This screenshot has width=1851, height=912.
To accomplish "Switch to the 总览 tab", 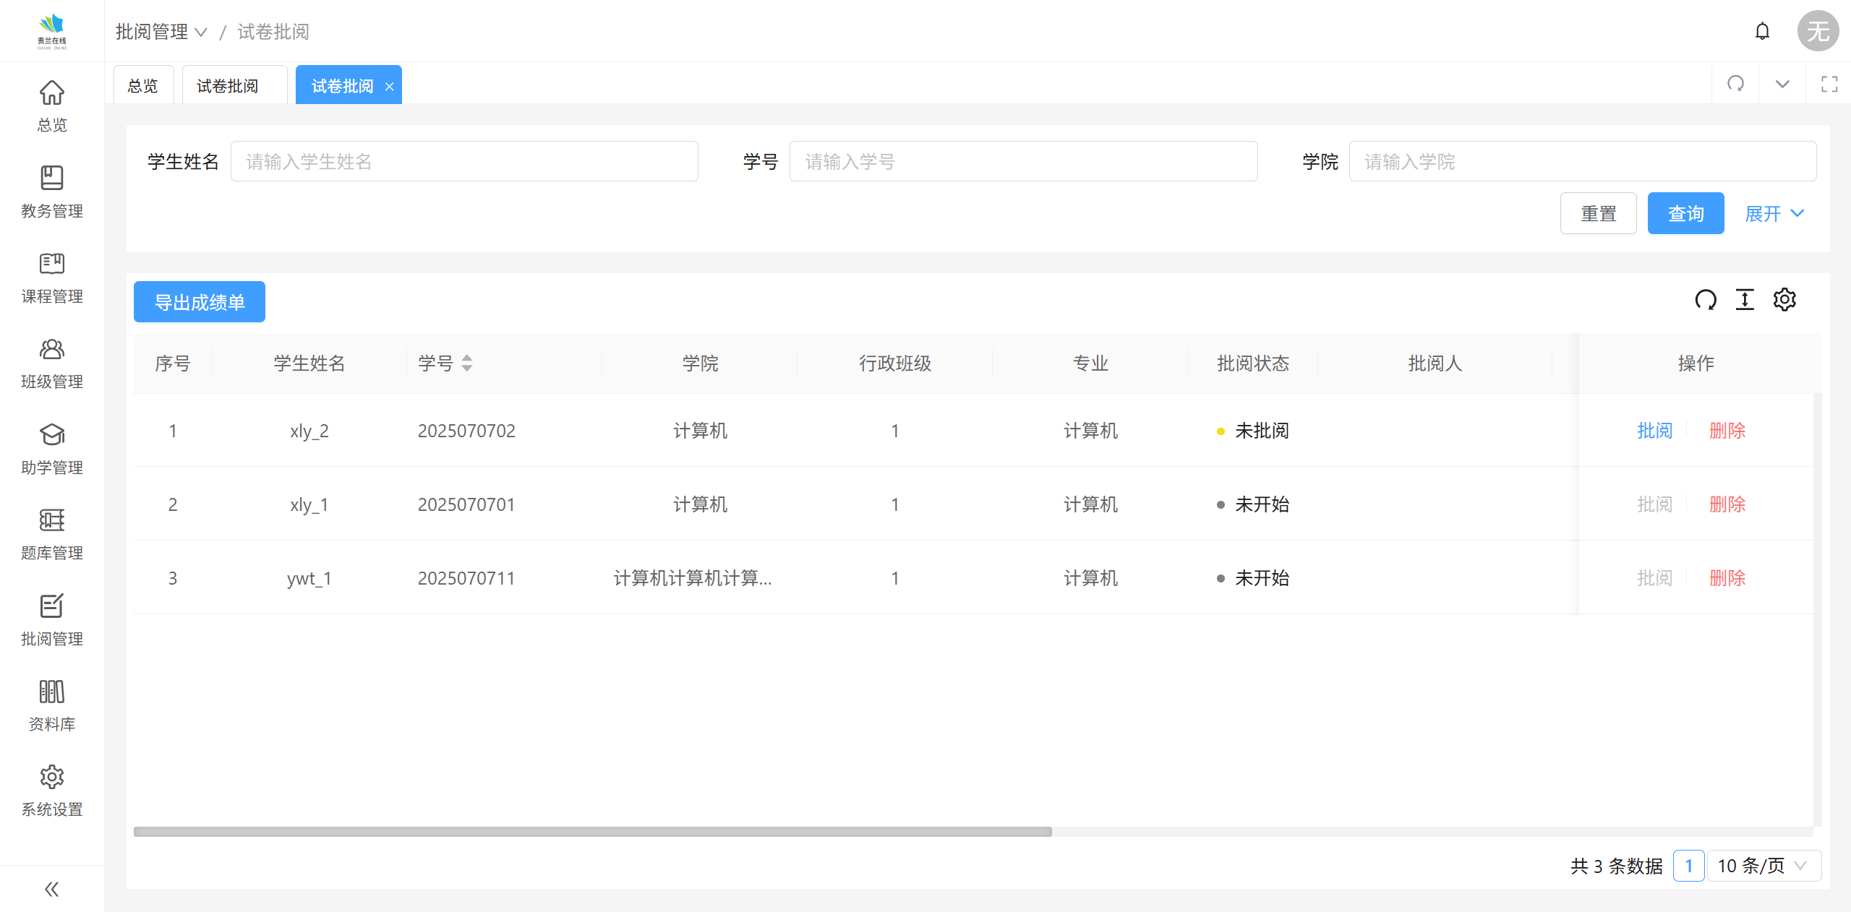I will point(142,86).
